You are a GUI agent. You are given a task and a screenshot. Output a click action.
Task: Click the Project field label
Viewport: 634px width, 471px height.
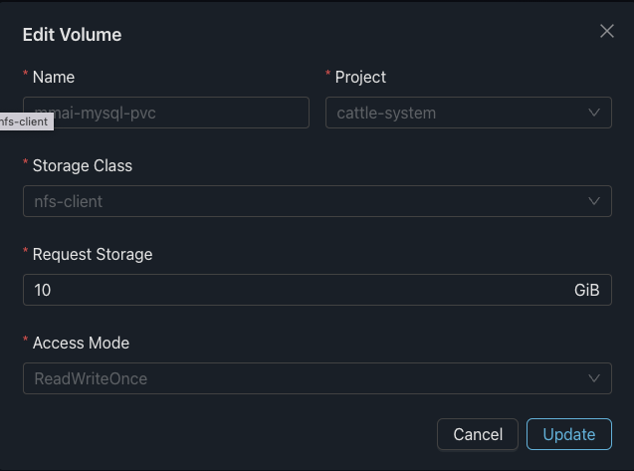click(x=360, y=77)
